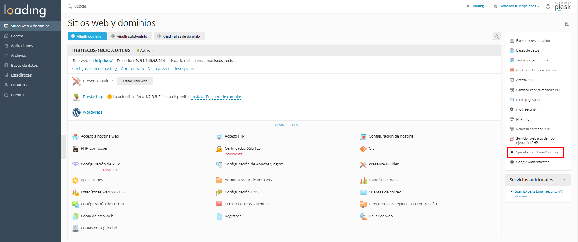578x242 pixels.
Task: Expand the Todas las suscripciones dropdown
Action: (517, 6)
